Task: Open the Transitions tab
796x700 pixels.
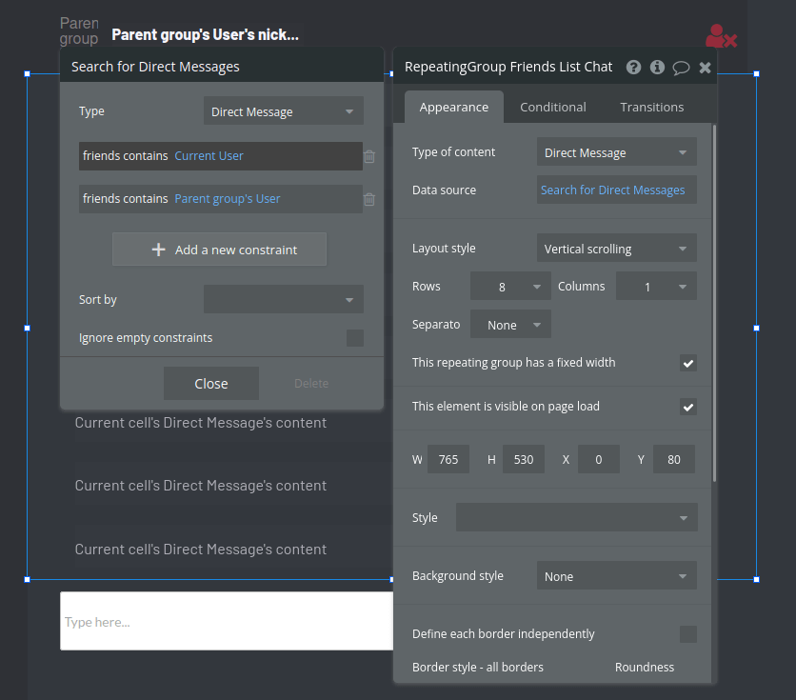Action: [651, 107]
